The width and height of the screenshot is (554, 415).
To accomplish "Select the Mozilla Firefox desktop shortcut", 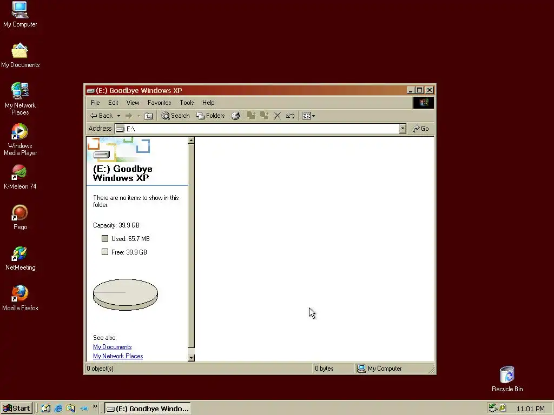I will click(x=20, y=298).
